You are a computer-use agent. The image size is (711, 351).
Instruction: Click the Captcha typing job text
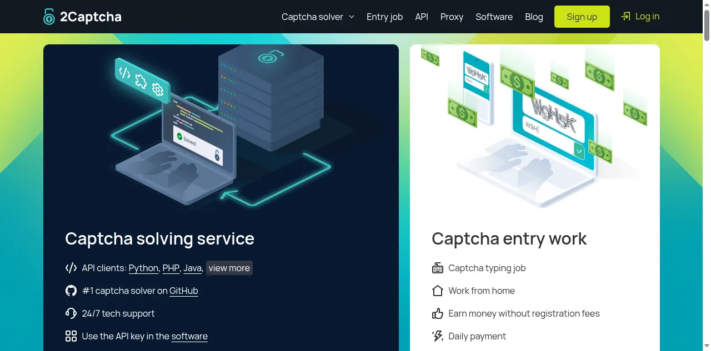(487, 268)
